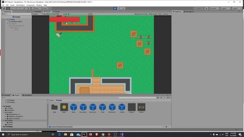The height and width of the screenshot is (137, 244).
Task: Collapse the Assets folder in Project tree
Action: click(x=2, y=106)
